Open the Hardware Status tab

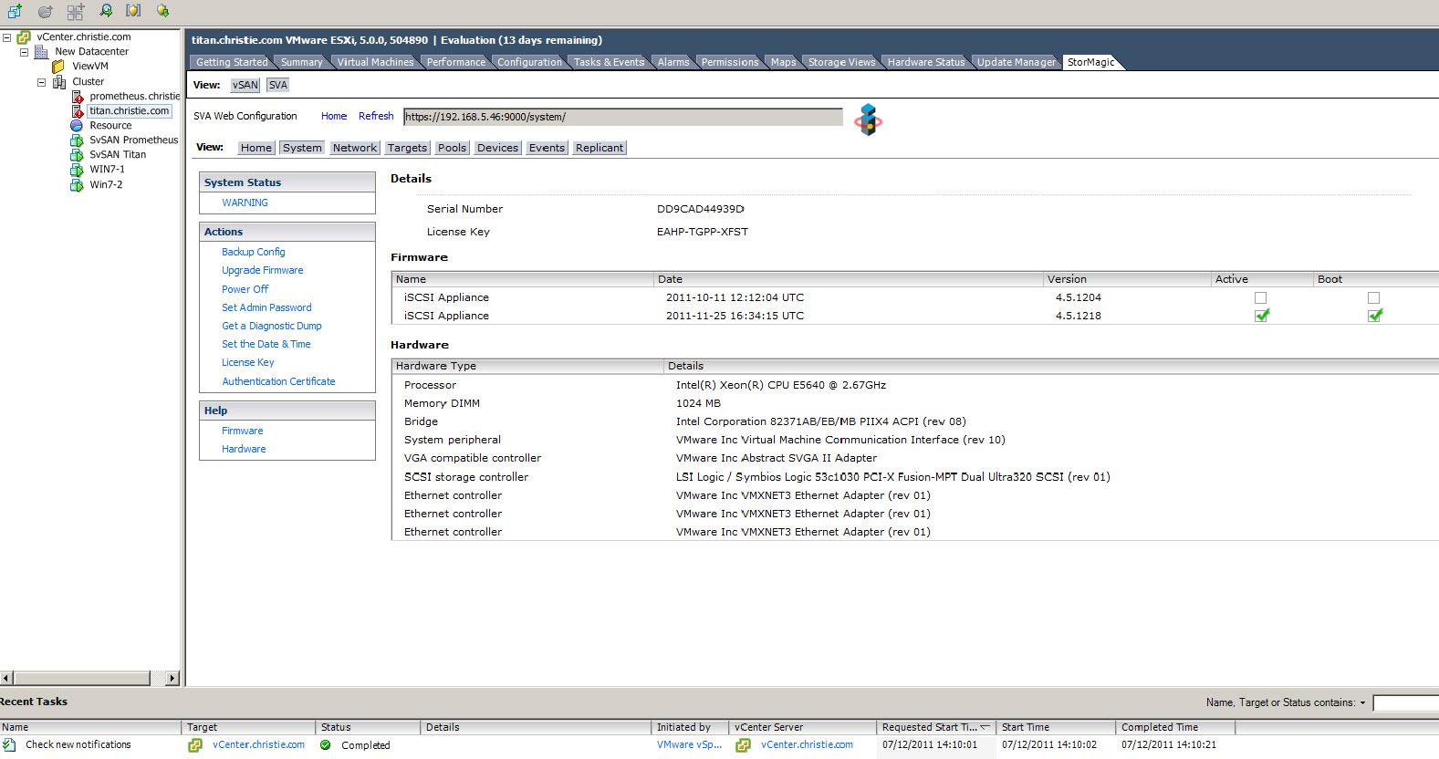tap(926, 62)
